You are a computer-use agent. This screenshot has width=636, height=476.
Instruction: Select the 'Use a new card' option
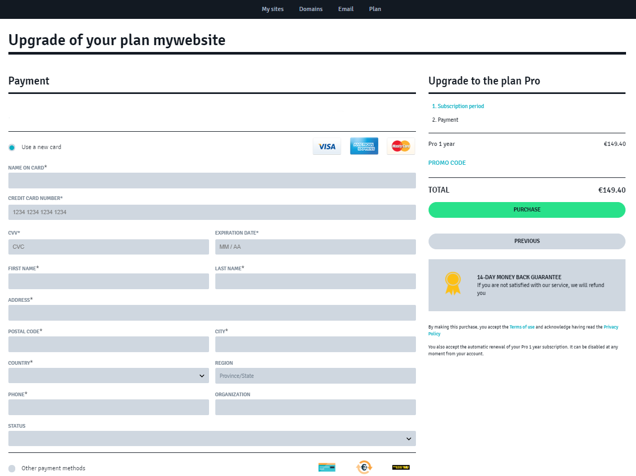pyautogui.click(x=12, y=147)
